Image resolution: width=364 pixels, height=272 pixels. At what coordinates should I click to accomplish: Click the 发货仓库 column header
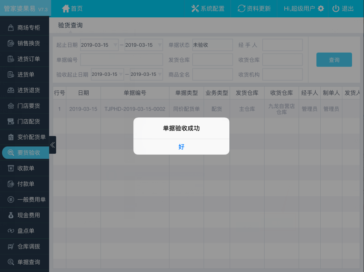pos(247,93)
